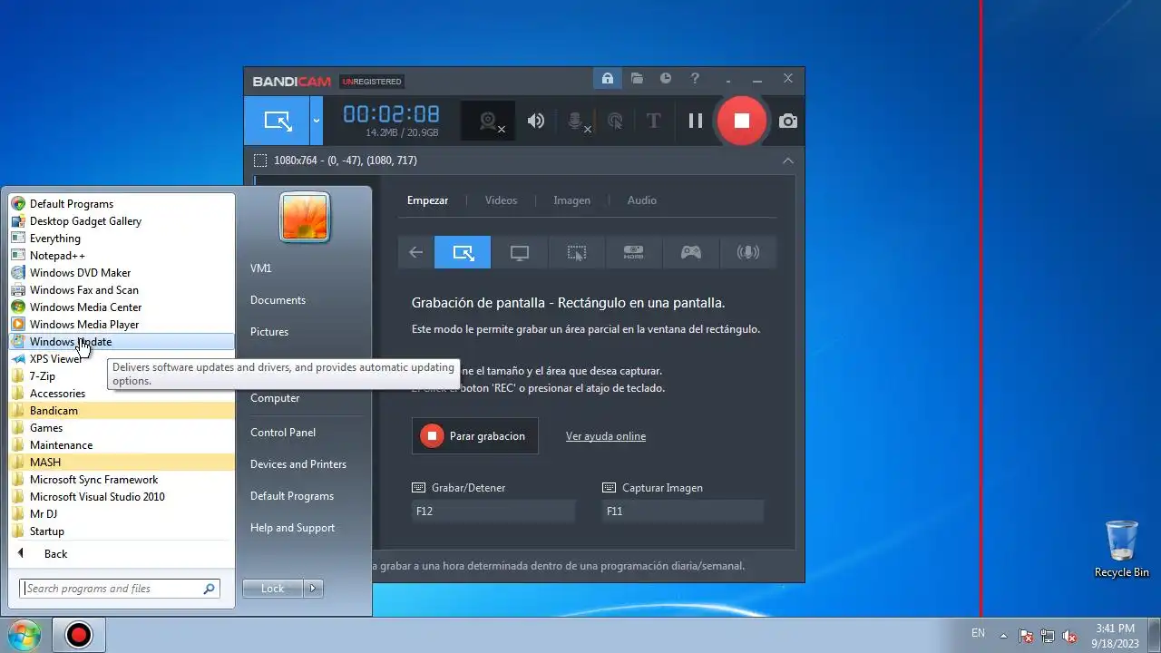Viewport: 1161px width, 653px height.
Task: Open Control Panel from Start menu
Action: click(283, 433)
